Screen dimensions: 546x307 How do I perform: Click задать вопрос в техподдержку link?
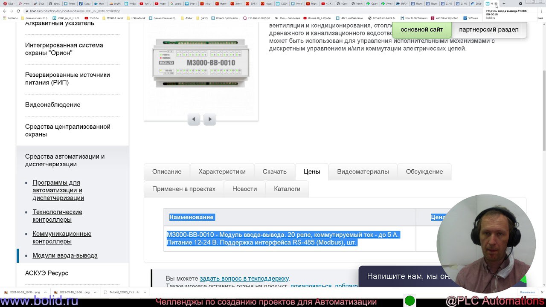tap(244, 278)
